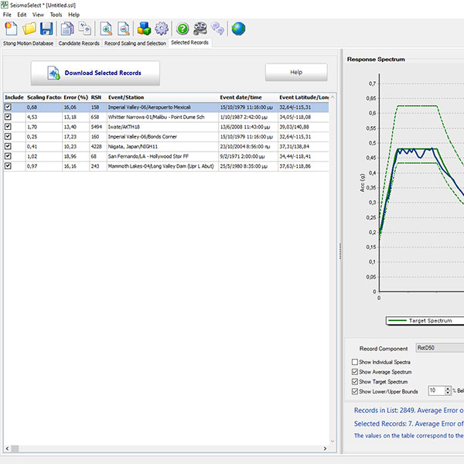Image resolution: width=464 pixels, height=464 pixels.
Task: Sort by RSN column header
Action: (x=97, y=97)
